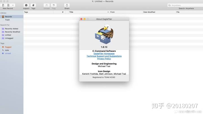Image resolution: width=203 pixels, height=114 pixels.
Task: Minimize the About EagleFiler window
Action: tap(85, 19)
